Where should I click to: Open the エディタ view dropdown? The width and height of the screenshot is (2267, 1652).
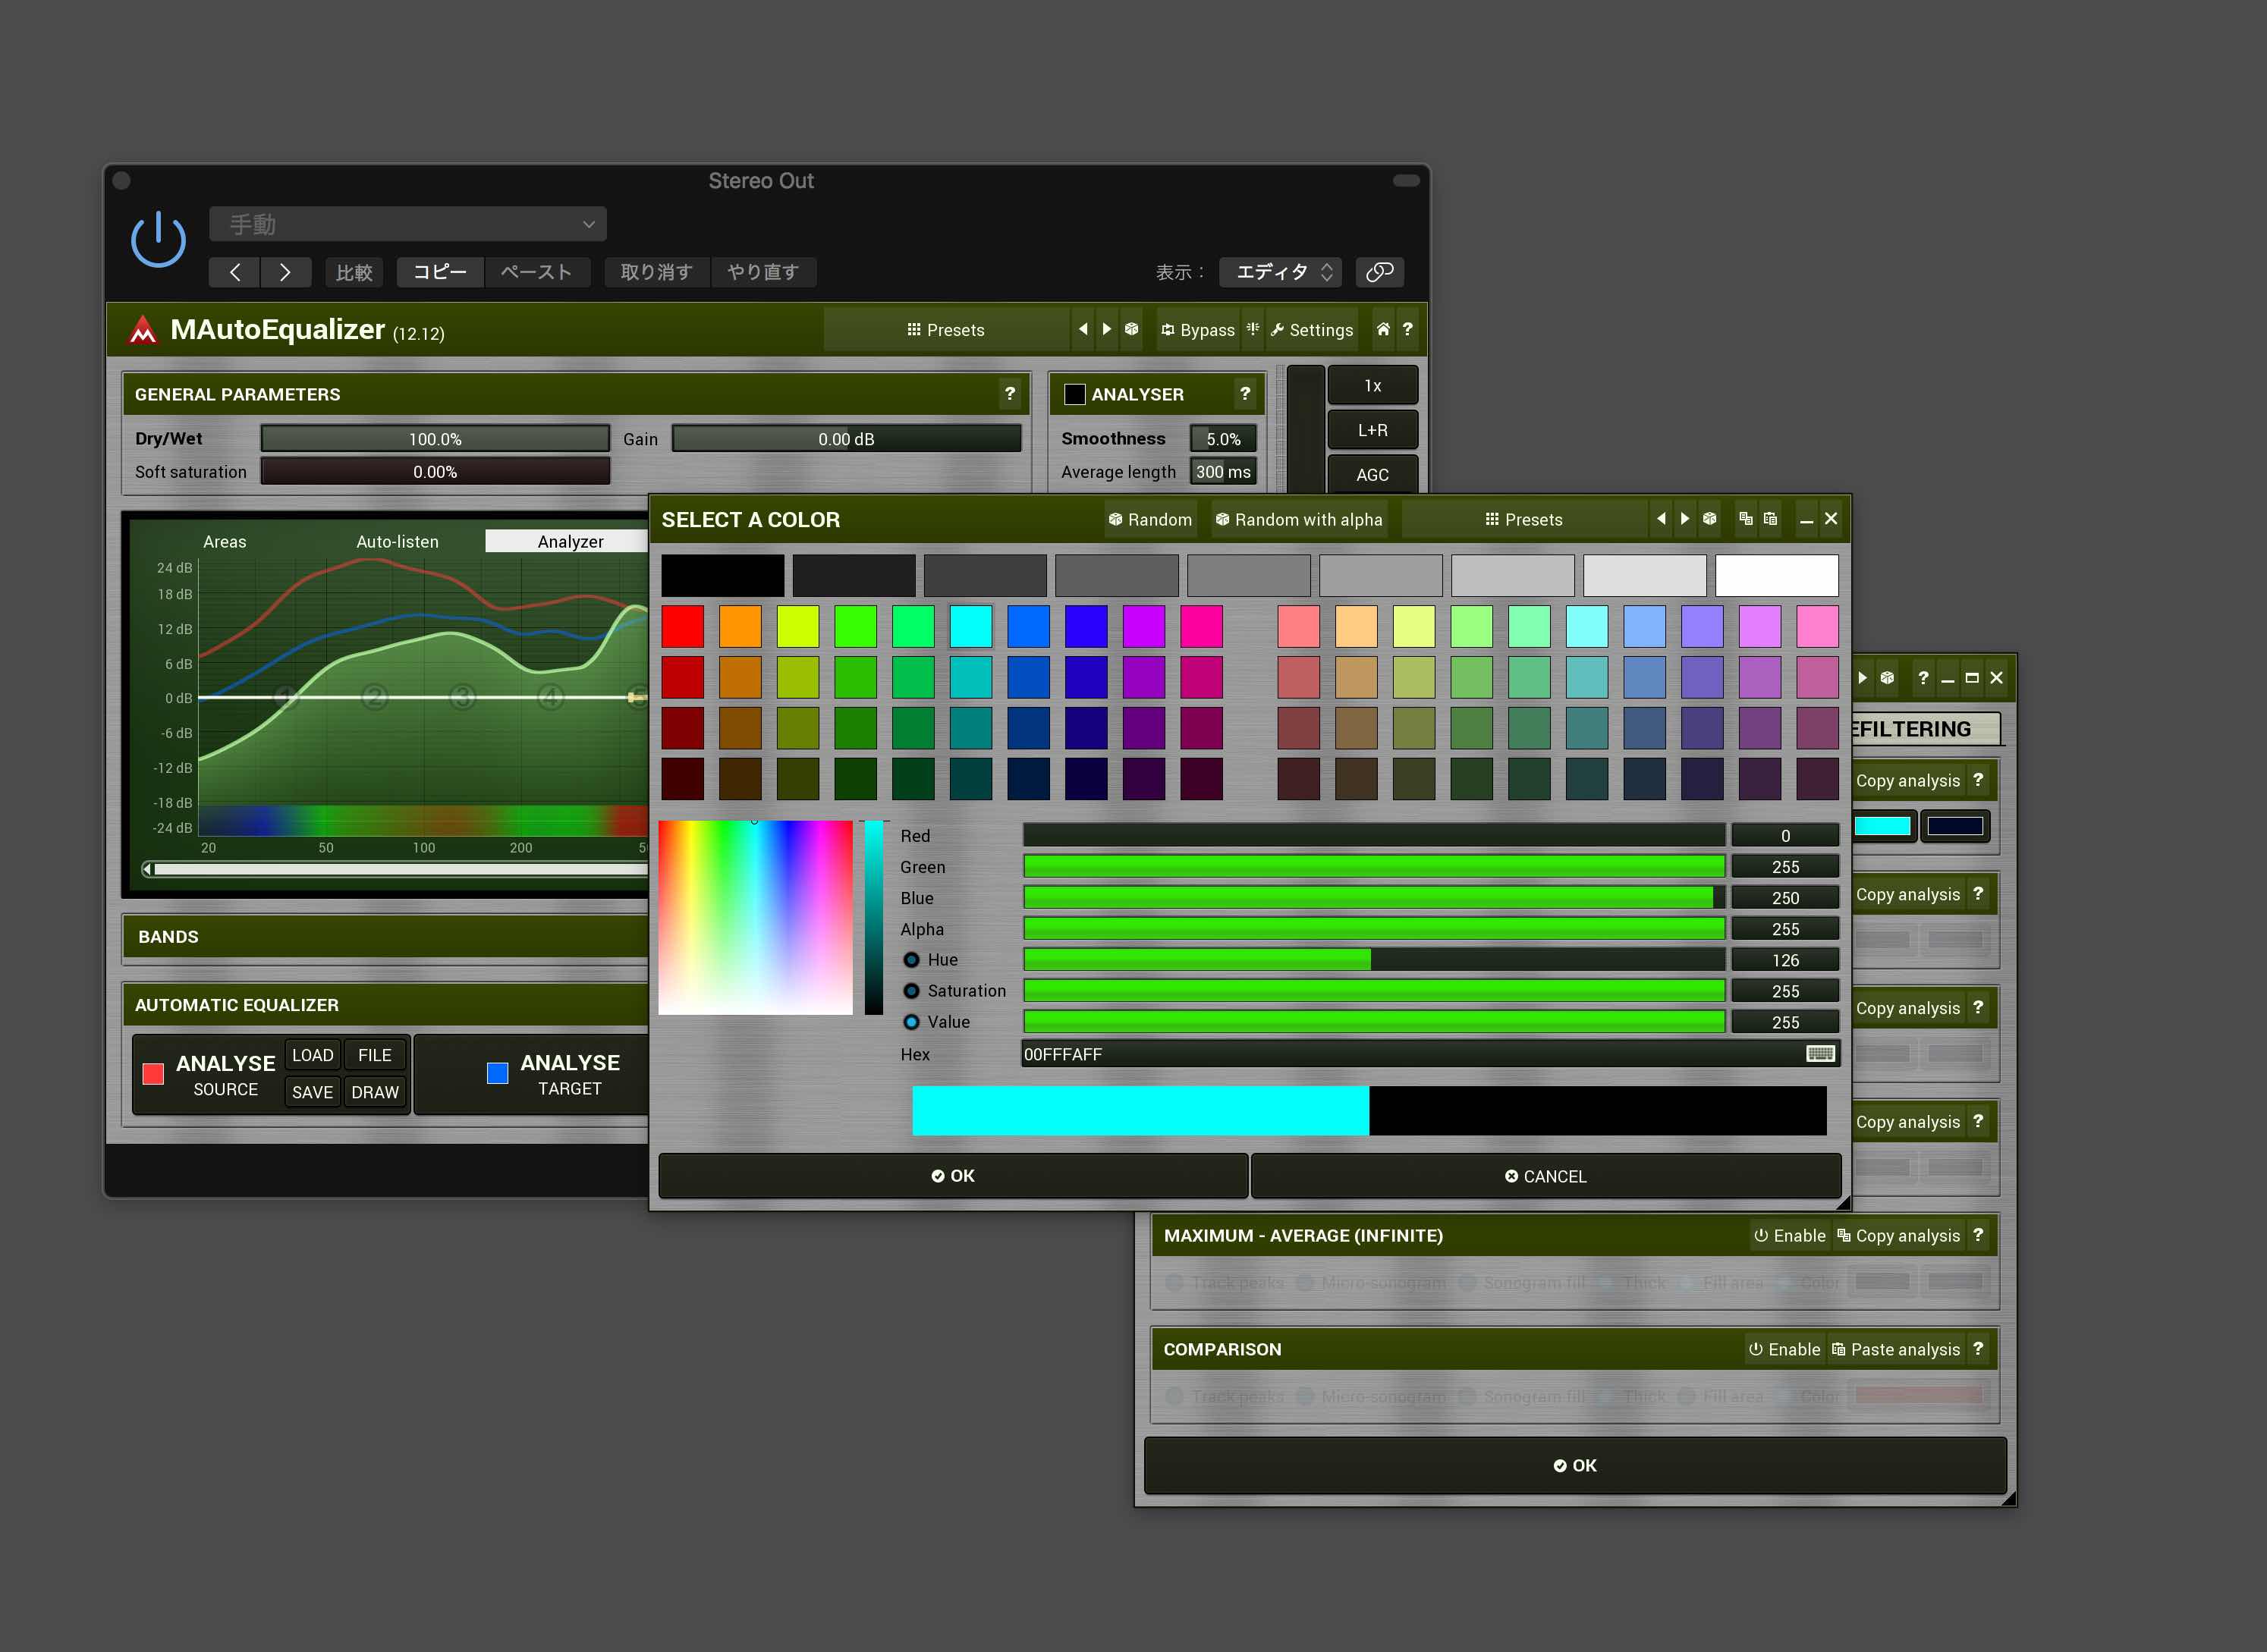1281,272
